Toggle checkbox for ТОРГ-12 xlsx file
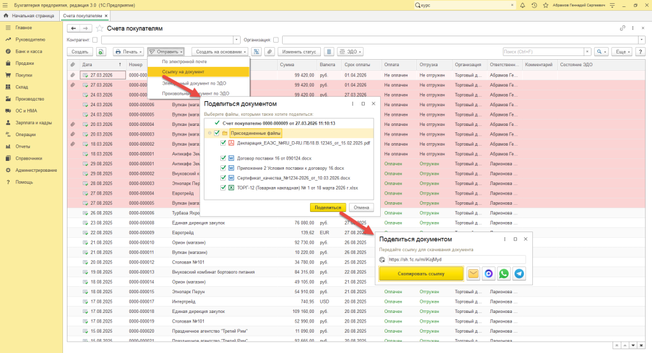Viewport: 652px width, 353px height. click(223, 188)
